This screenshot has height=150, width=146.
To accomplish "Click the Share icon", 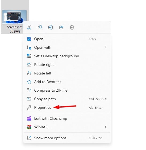I will point(61,27).
